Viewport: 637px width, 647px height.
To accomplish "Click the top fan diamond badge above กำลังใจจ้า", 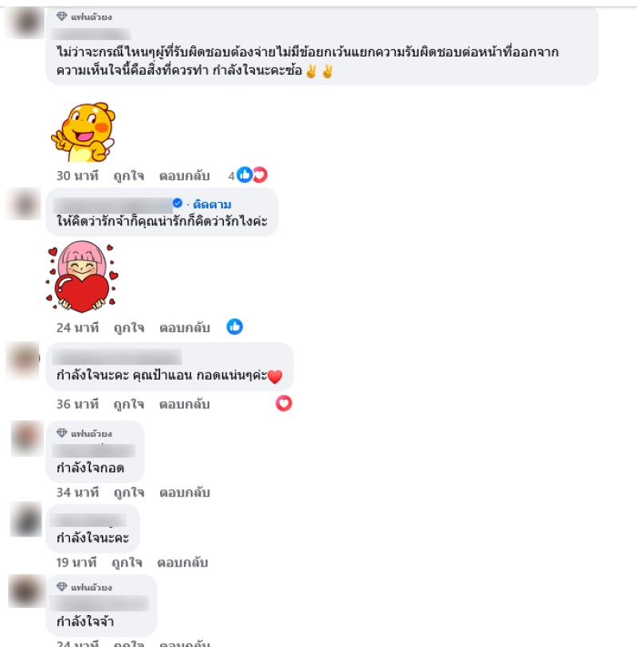I will (x=62, y=587).
